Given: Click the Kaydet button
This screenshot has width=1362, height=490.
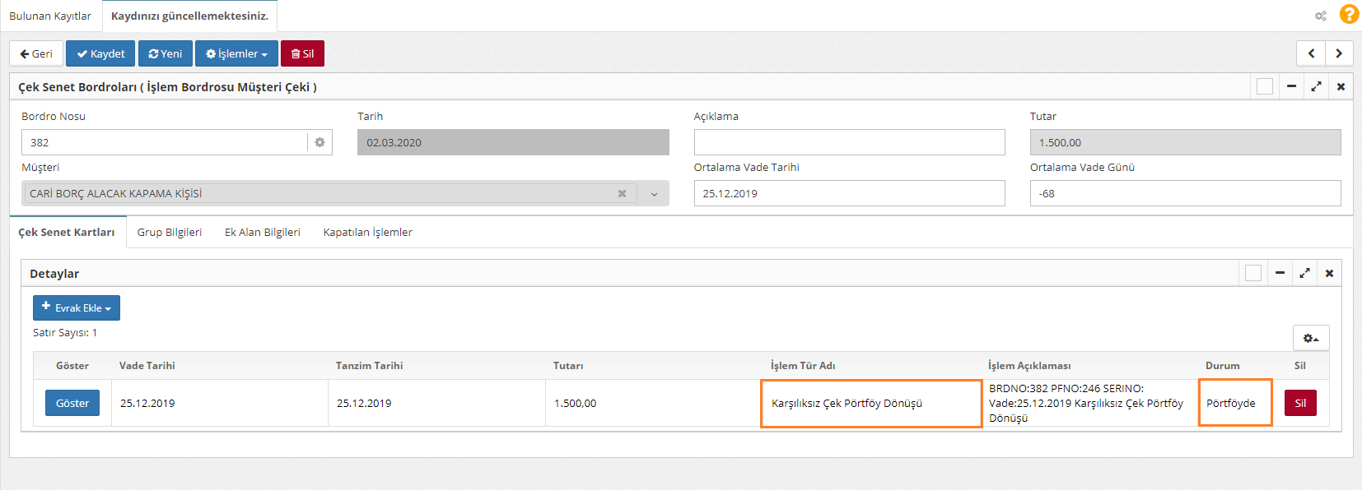Looking at the screenshot, I should pos(100,53).
